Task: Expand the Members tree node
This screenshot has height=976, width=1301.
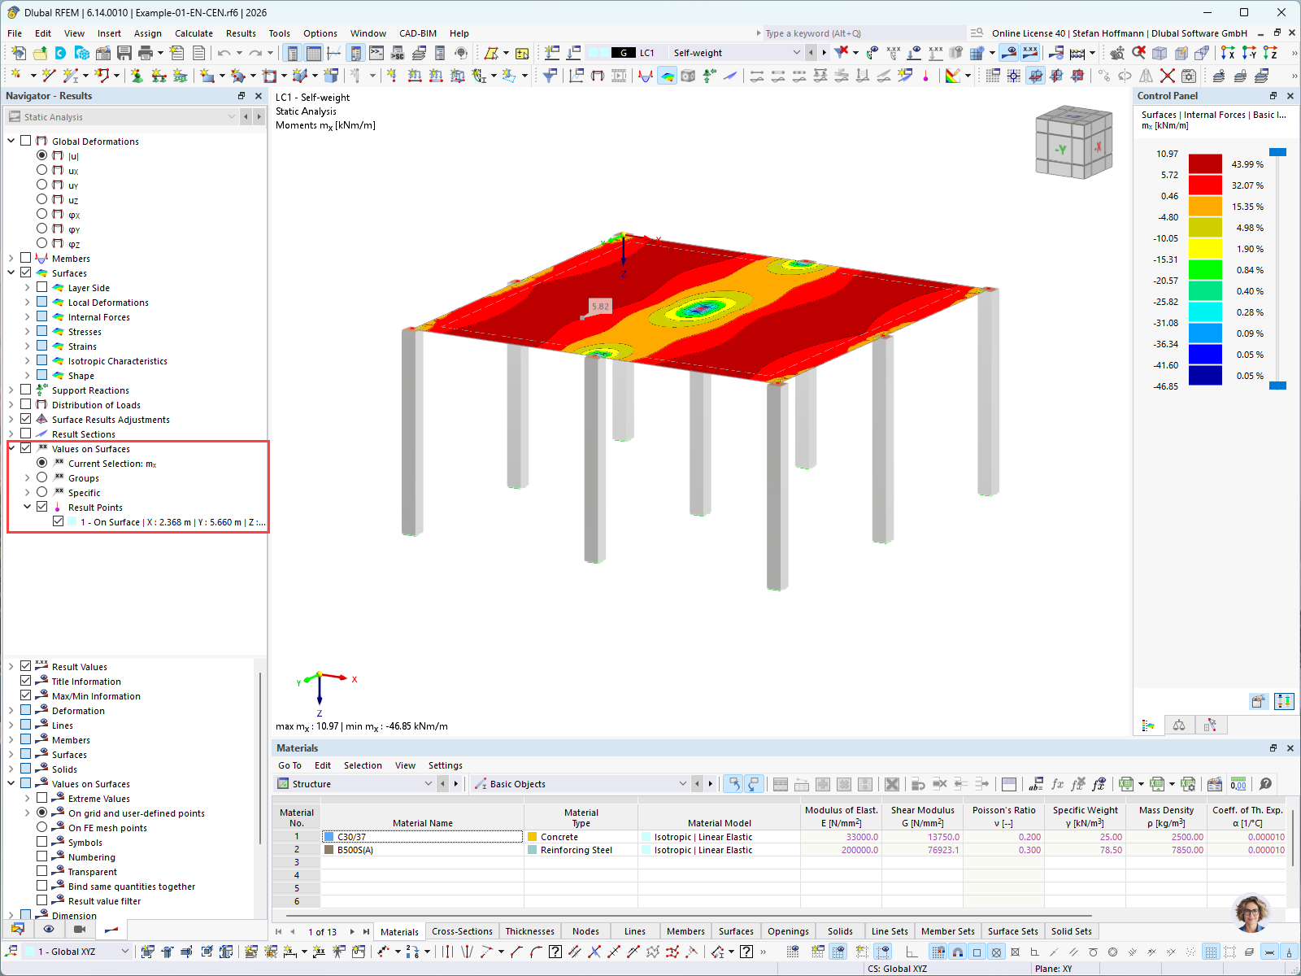Action: point(11,258)
